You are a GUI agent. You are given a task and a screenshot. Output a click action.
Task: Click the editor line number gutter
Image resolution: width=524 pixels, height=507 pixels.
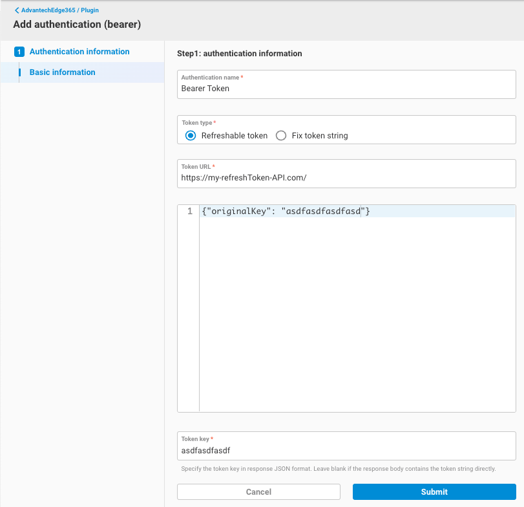click(188, 259)
